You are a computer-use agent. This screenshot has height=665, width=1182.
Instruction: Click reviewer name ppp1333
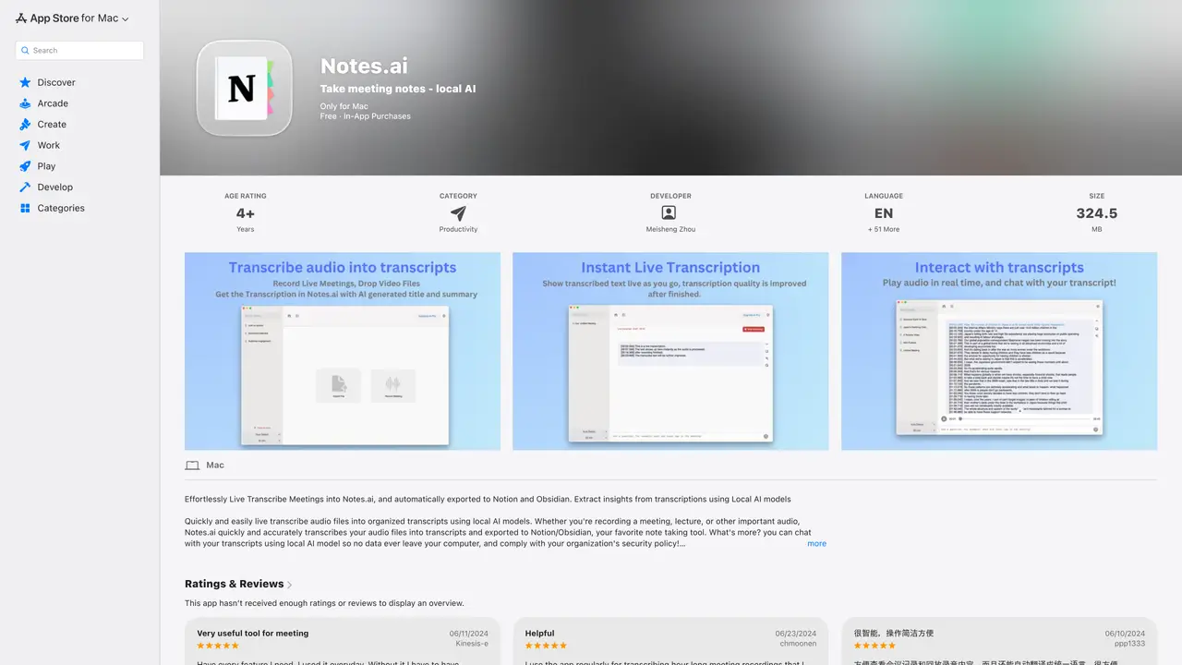[x=1130, y=644]
